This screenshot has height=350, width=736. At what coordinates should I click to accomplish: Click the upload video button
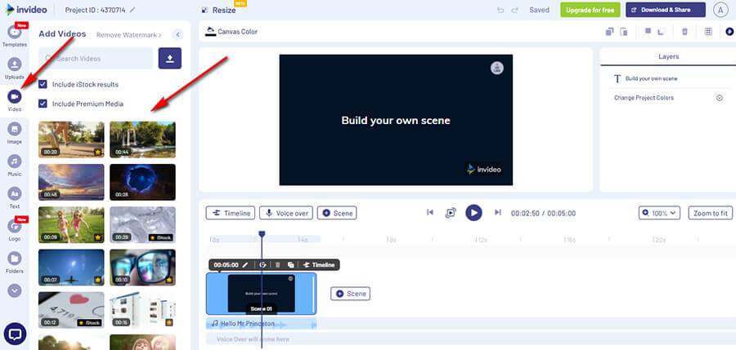[x=169, y=58]
